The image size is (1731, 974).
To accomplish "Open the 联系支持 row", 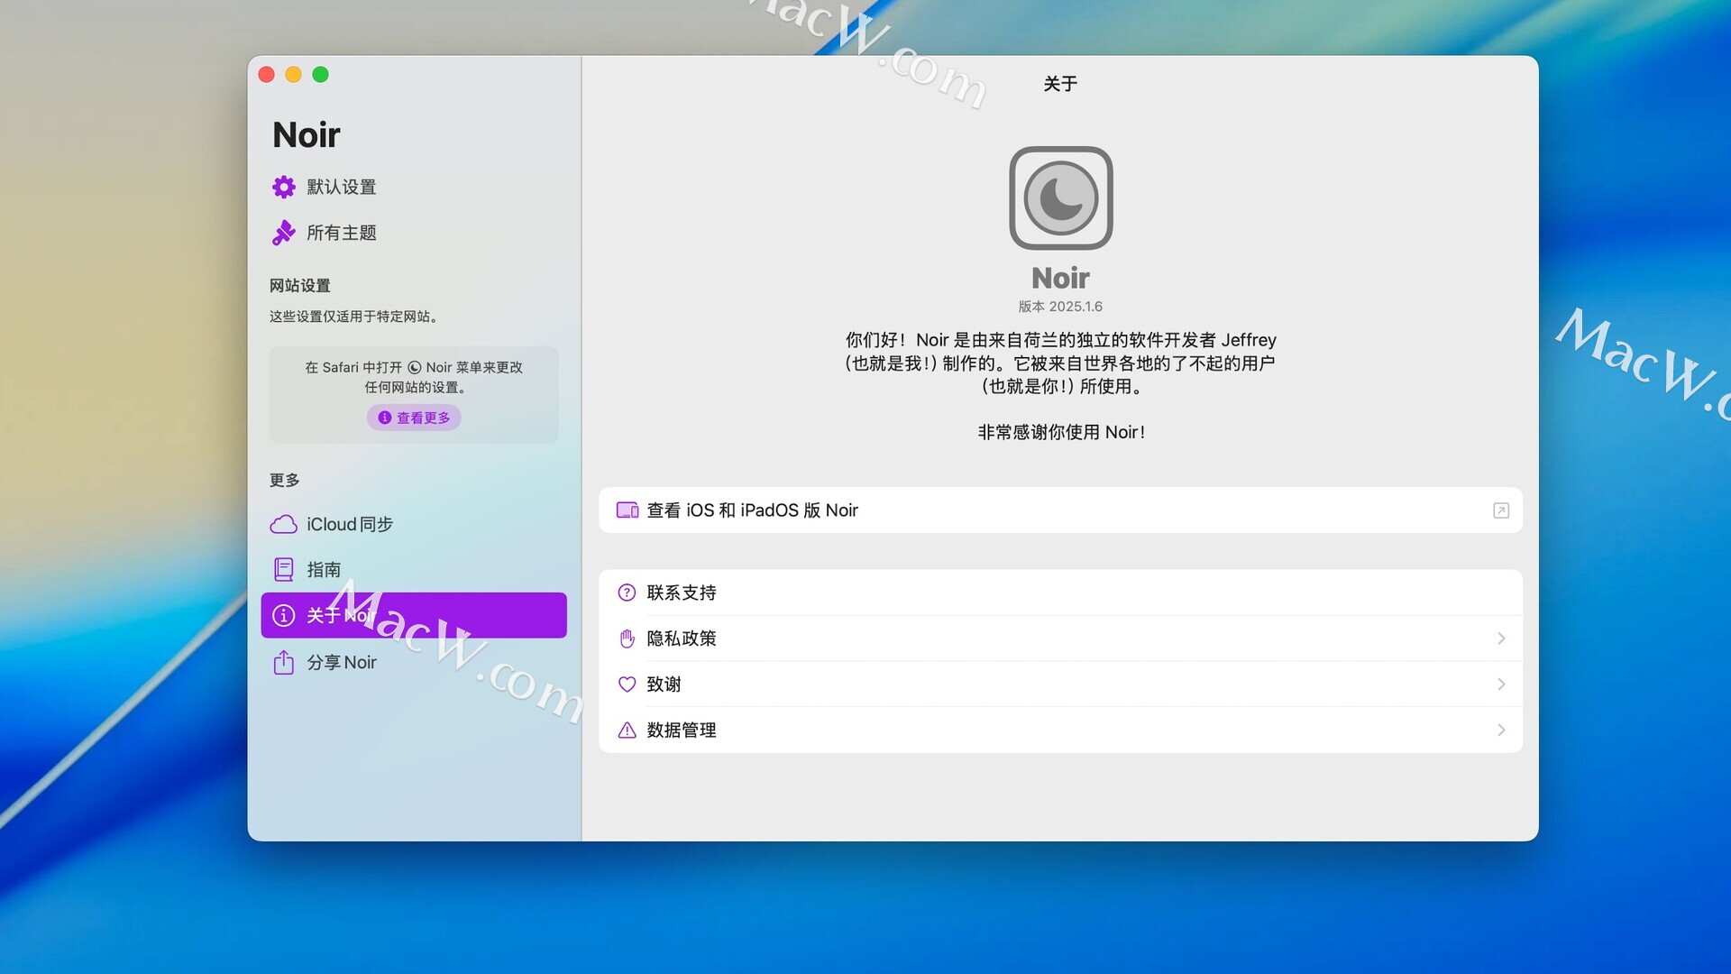I will pyautogui.click(x=1060, y=593).
